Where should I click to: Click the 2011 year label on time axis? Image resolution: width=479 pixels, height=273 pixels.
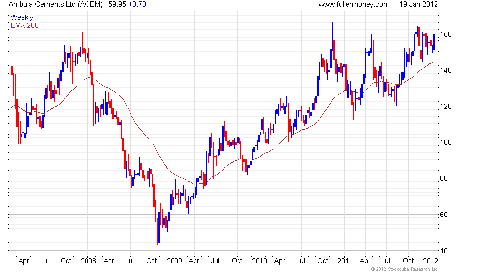345,261
